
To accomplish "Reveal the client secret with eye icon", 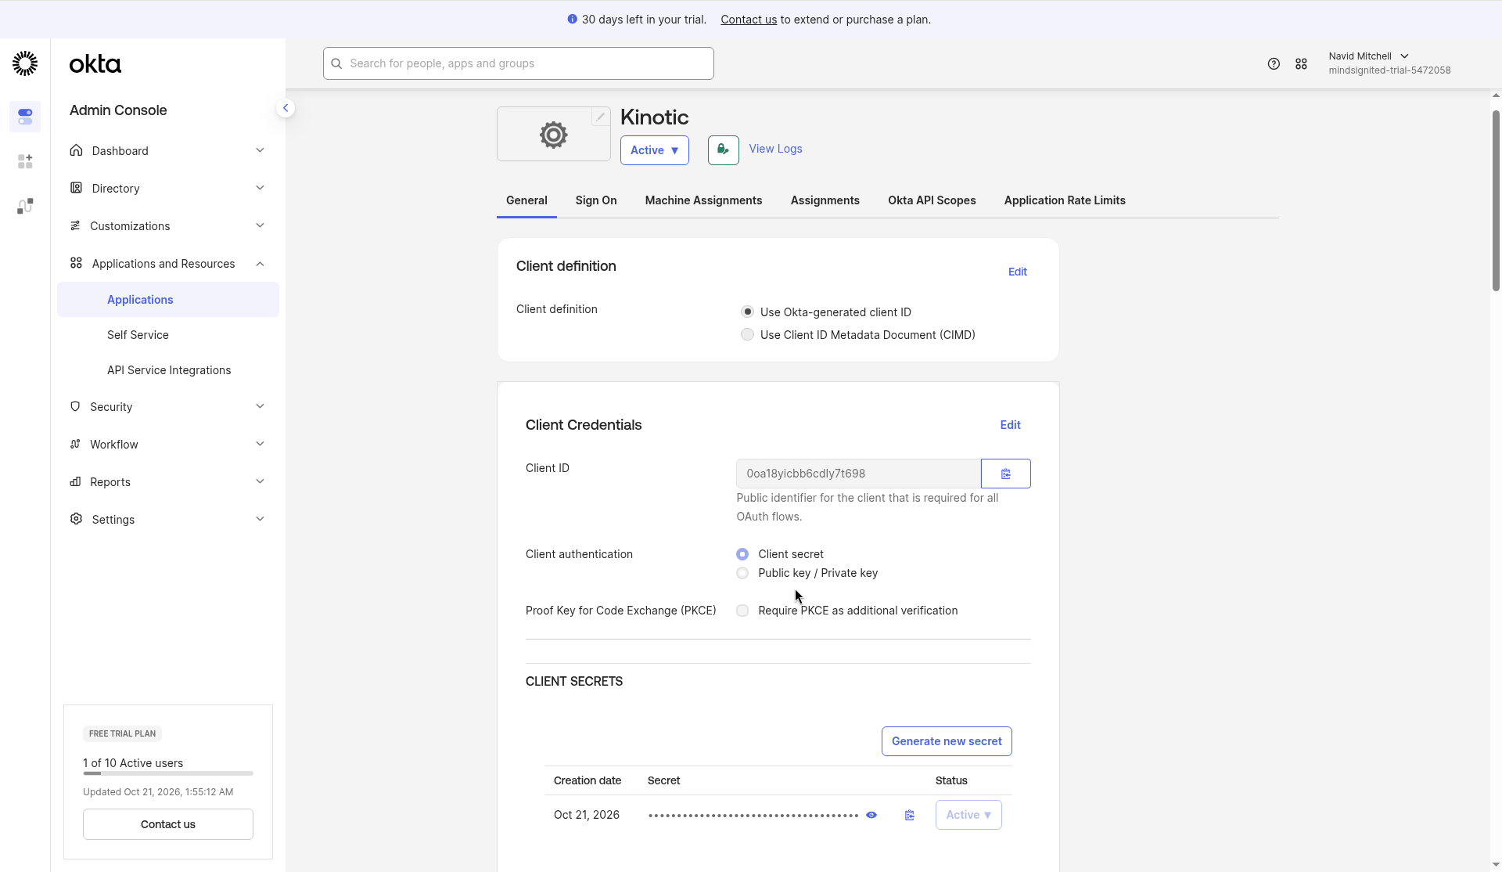I will pos(871,816).
